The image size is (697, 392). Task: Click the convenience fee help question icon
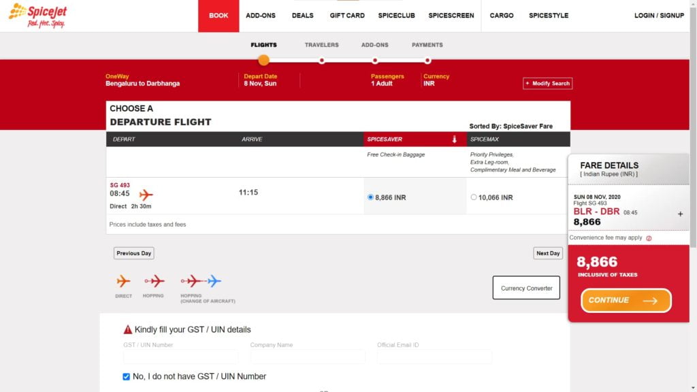(649, 238)
